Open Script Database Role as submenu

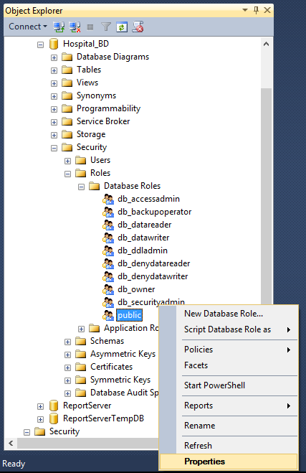pos(229,329)
